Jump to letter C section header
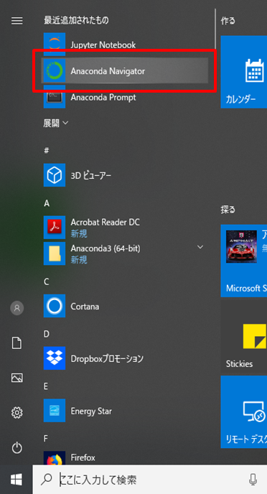This screenshot has width=267, height=494. coord(47,281)
